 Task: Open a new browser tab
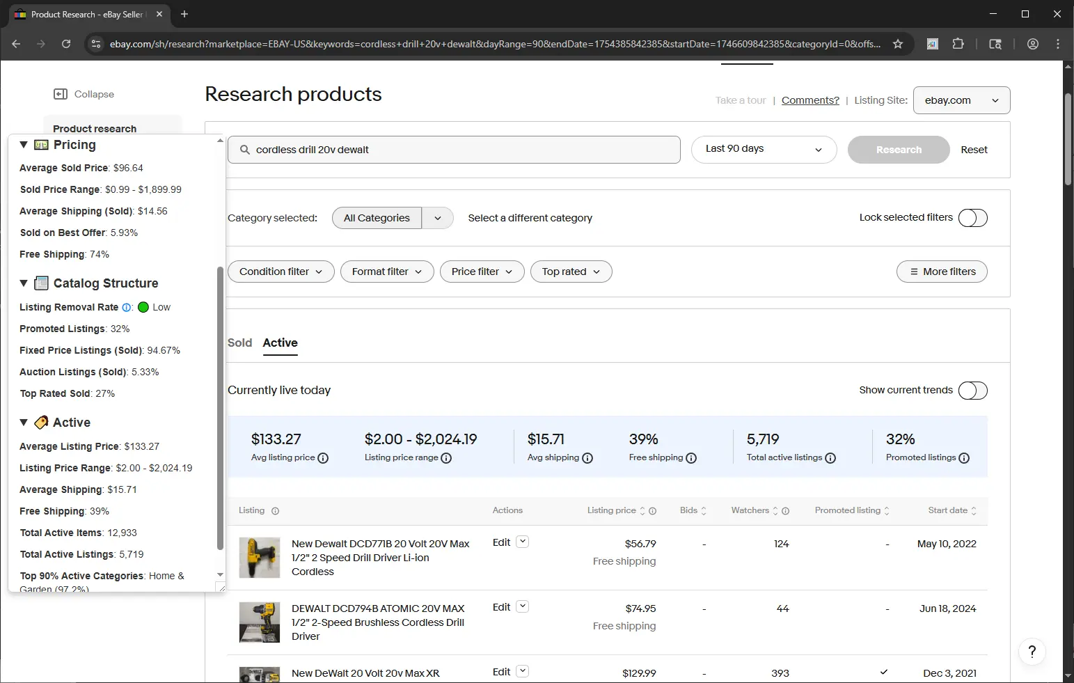point(184,14)
